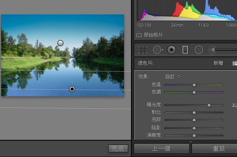Click the 上一個 button

pos(161,149)
